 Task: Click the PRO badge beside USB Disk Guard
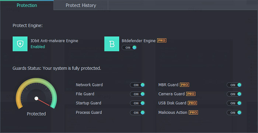click(x=192, y=103)
